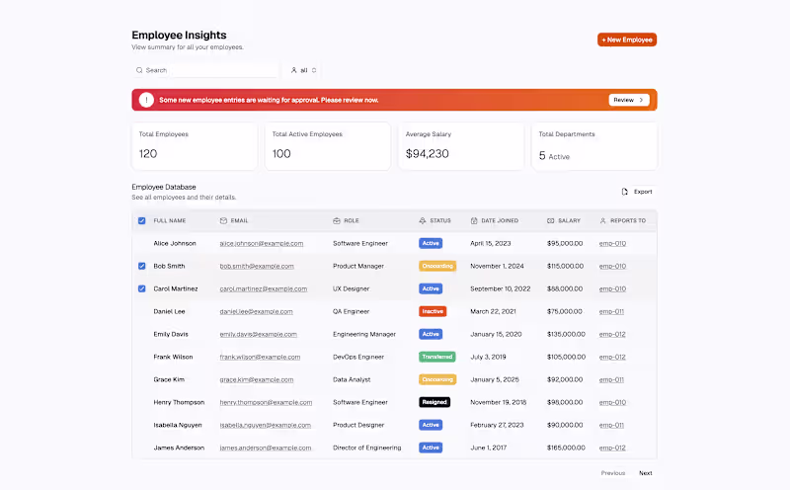This screenshot has height=490, width=790.
Task: Click Daniel Lee's red Inactive status badge
Action: (x=433, y=311)
